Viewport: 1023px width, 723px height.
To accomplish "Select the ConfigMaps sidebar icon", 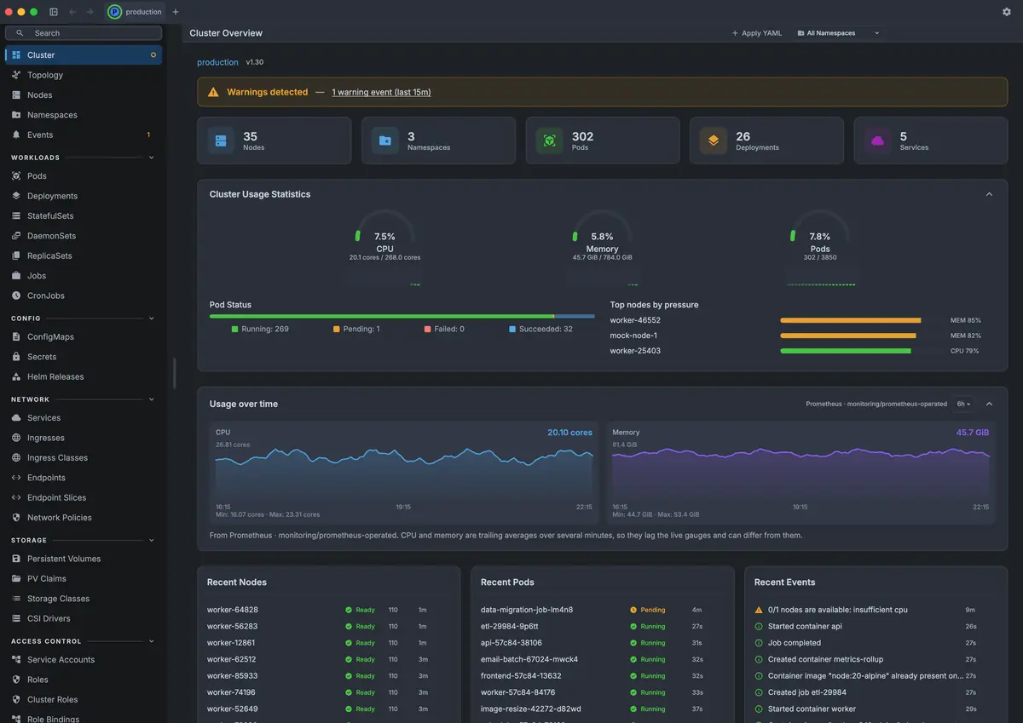I will 16,336.
